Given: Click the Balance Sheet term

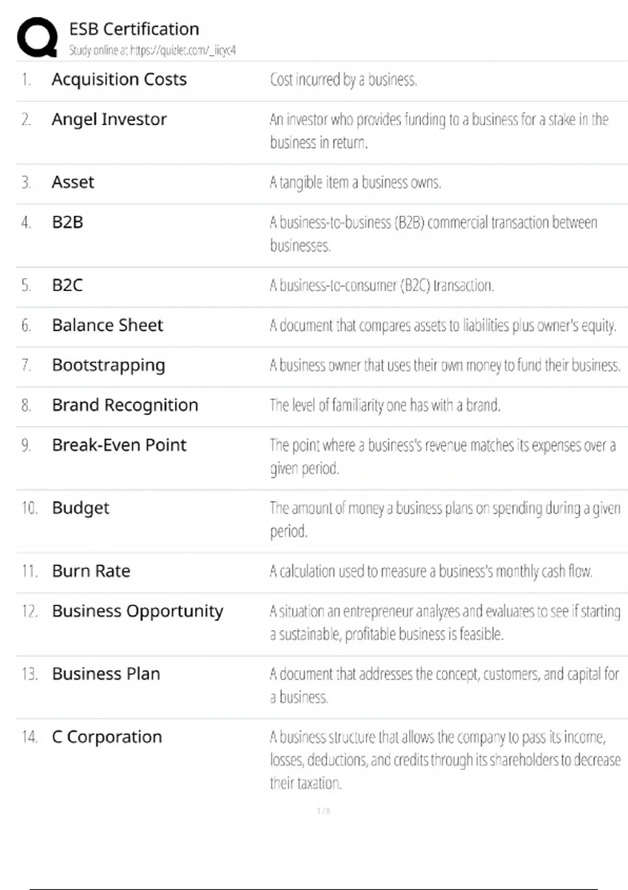Looking at the screenshot, I should [107, 325].
